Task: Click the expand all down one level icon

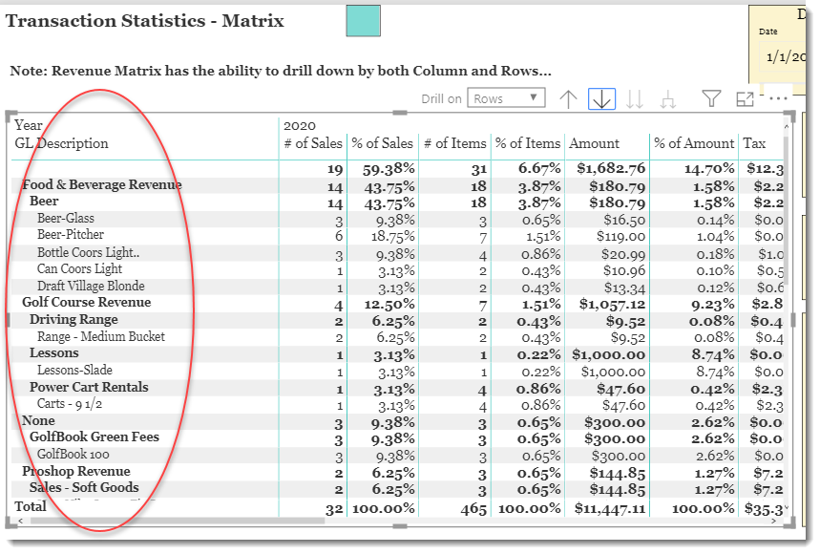Action: pyautogui.click(x=635, y=97)
